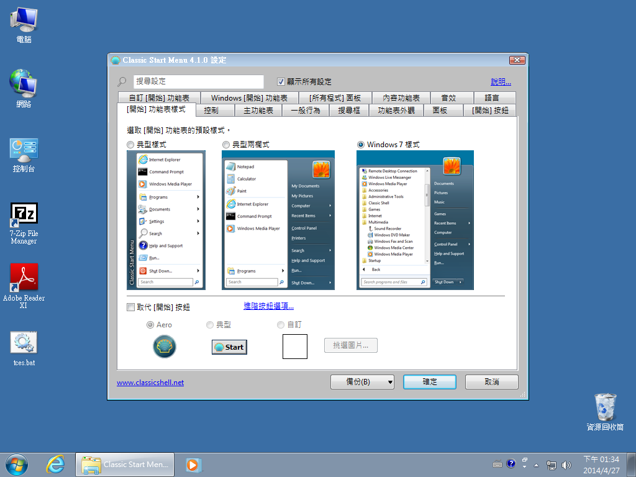Launch Windows Media Player from taskbar

pyautogui.click(x=194, y=465)
